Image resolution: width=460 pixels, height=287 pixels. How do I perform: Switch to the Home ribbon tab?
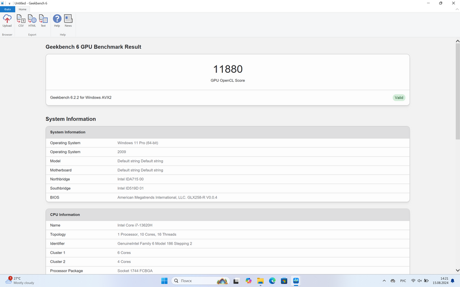point(23,9)
